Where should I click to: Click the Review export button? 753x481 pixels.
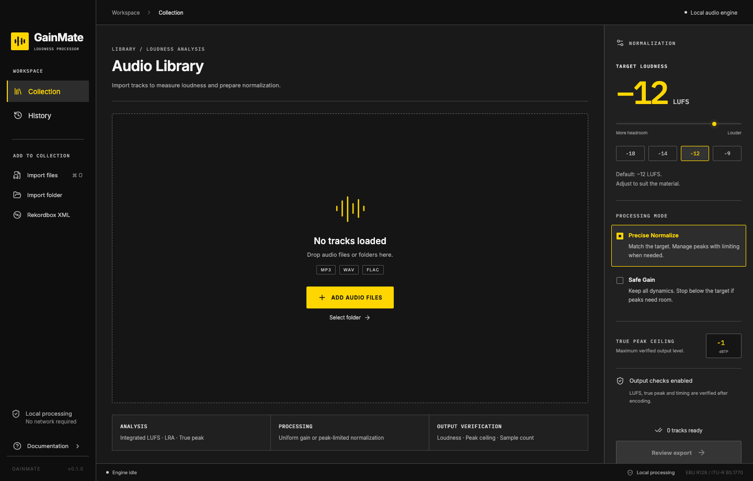coord(678,452)
